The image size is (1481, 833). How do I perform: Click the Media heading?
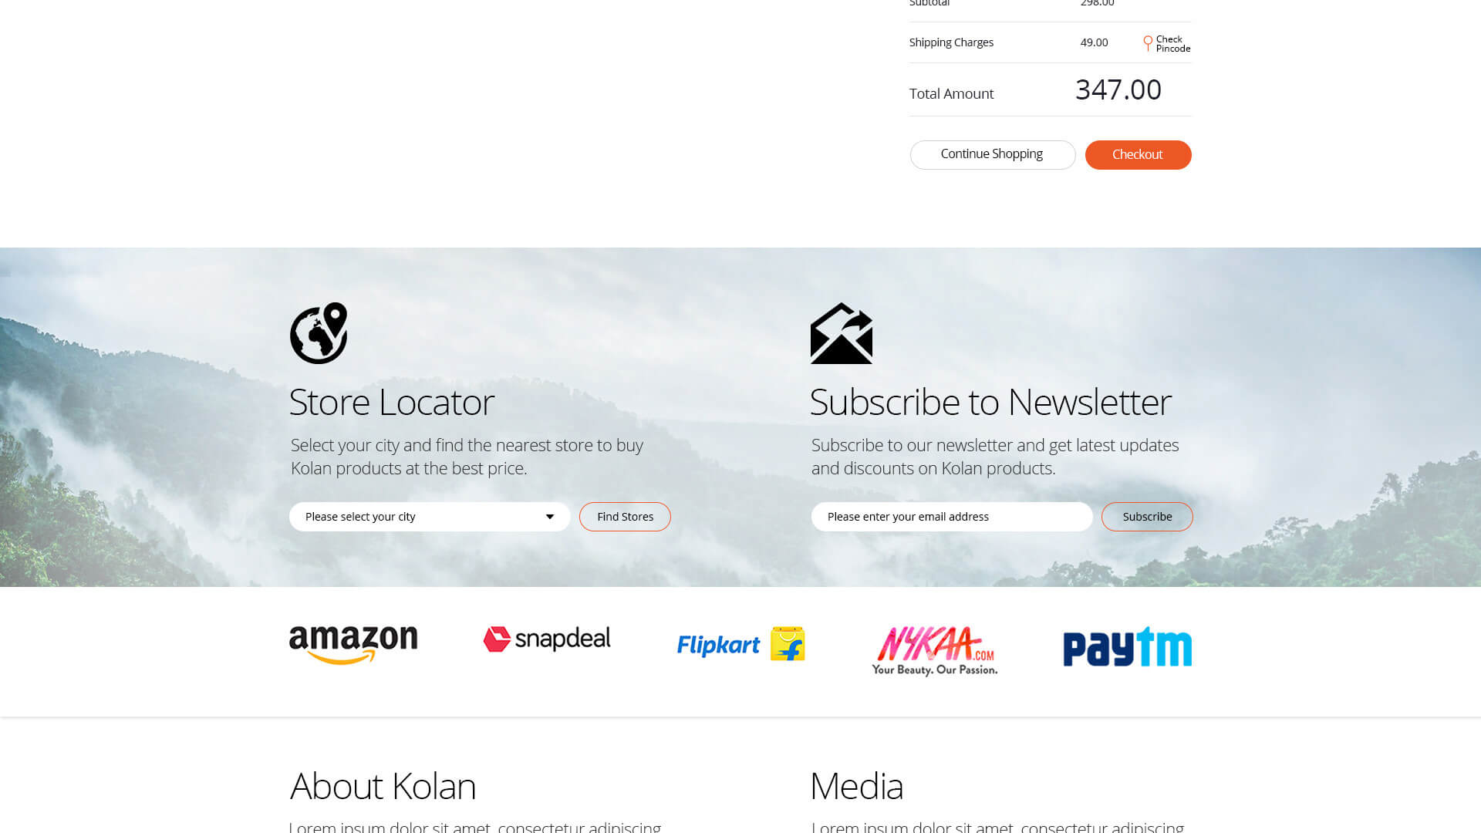[856, 786]
